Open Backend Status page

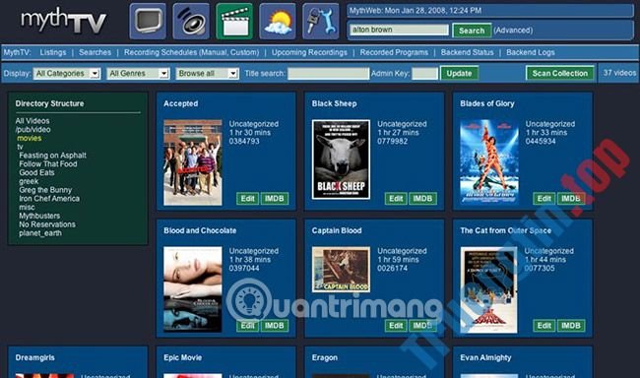[x=467, y=52]
